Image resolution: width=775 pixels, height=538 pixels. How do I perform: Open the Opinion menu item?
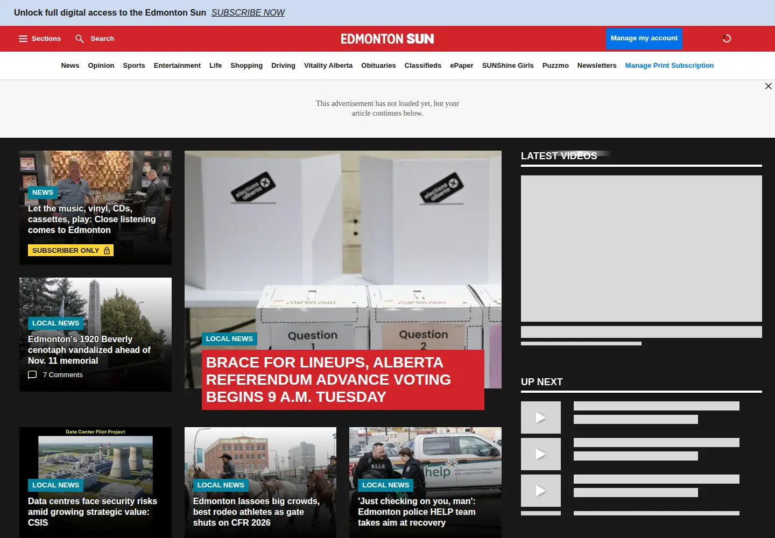tap(101, 66)
